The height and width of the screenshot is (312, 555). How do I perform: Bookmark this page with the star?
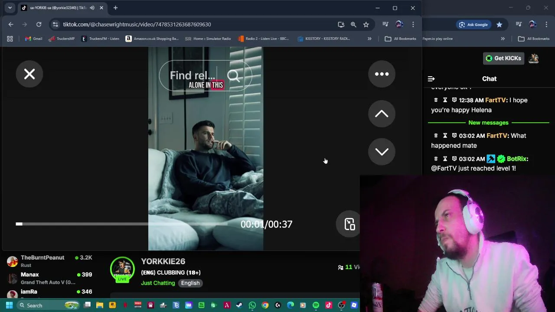(x=366, y=24)
